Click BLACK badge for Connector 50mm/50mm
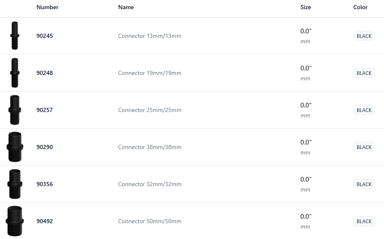Screen dimensions: 384x239 [x=364, y=222]
